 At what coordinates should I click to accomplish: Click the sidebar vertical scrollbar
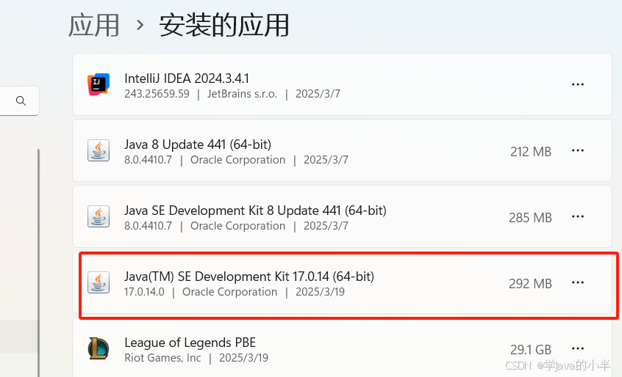click(38, 263)
